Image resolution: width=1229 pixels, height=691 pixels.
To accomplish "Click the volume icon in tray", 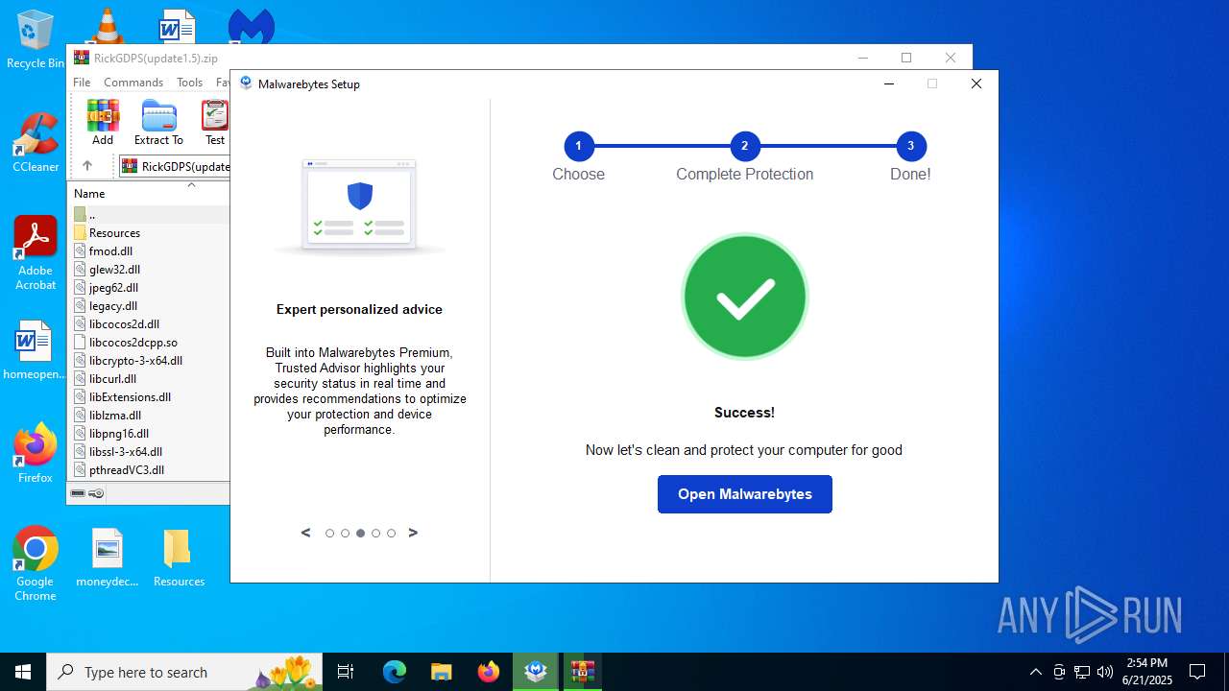I will tap(1105, 672).
